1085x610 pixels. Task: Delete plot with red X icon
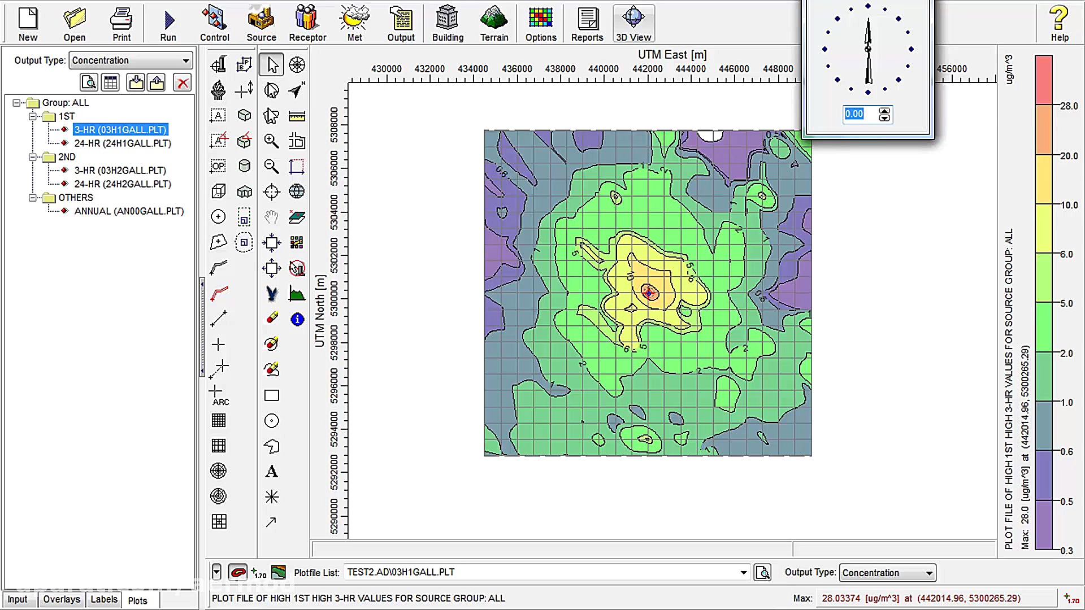click(x=183, y=83)
